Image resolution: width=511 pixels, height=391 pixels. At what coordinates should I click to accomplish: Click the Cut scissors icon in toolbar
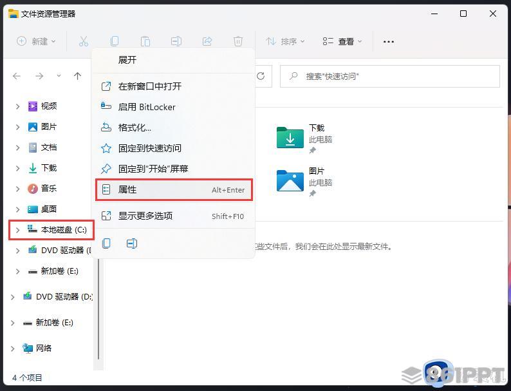tap(84, 41)
